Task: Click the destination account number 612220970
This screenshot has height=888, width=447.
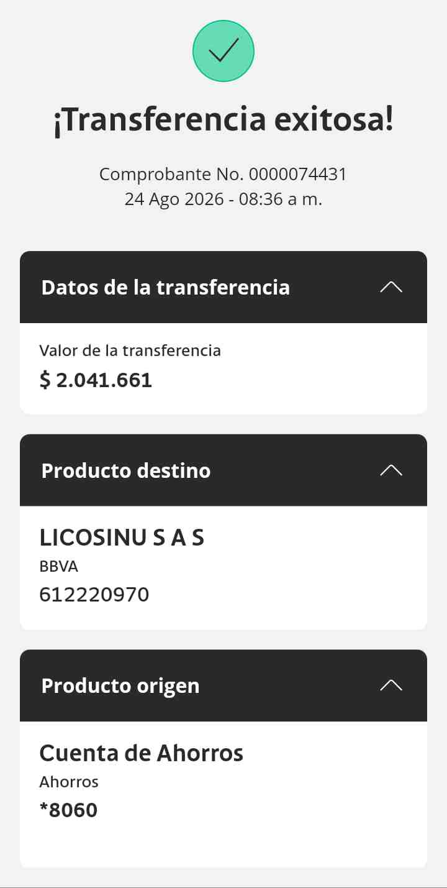Action: pos(94,595)
